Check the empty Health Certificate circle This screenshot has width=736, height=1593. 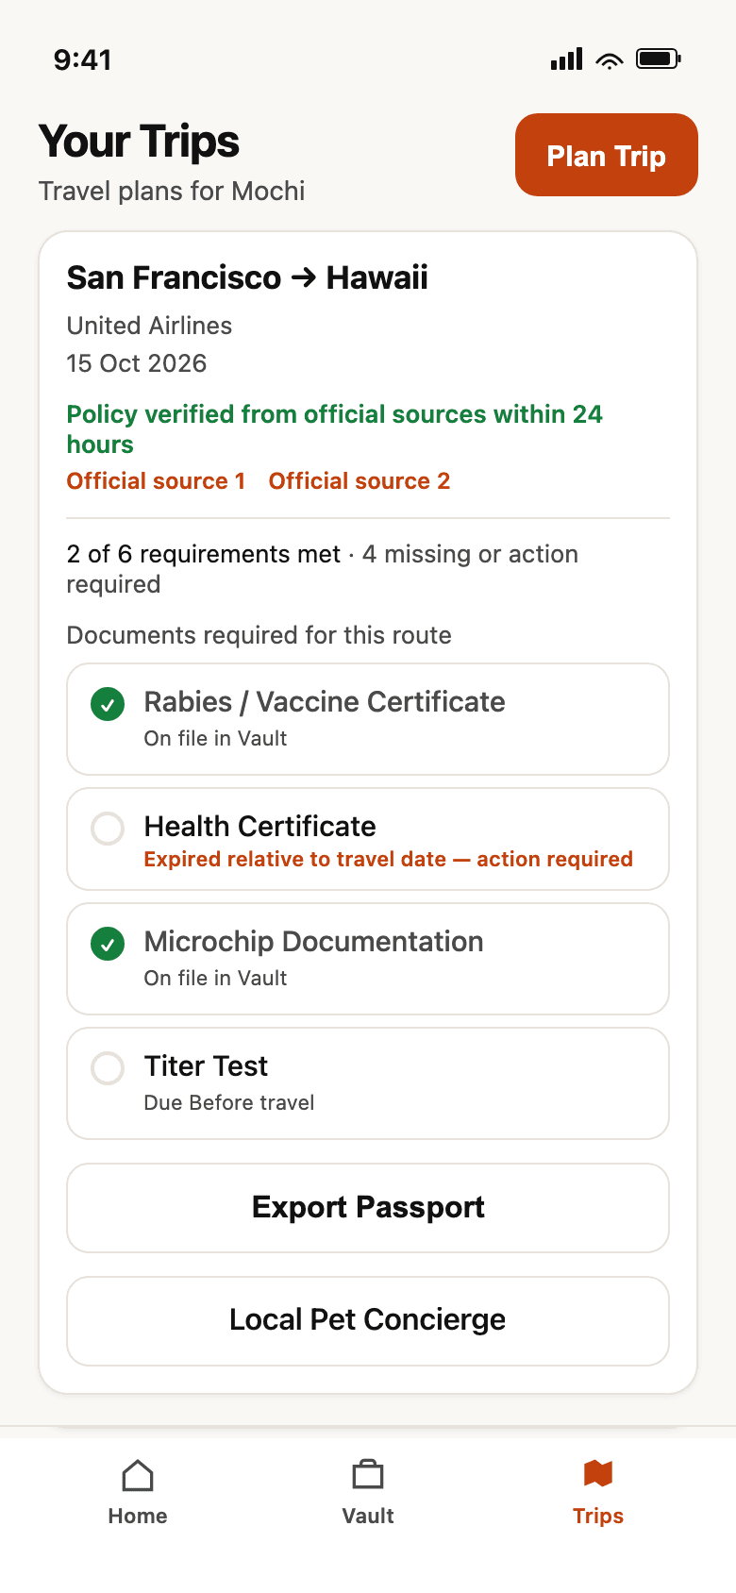[x=108, y=829]
